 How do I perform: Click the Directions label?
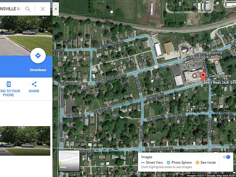38,70
